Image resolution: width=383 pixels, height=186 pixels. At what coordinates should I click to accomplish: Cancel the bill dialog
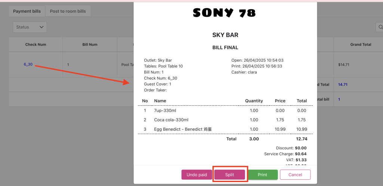[x=295, y=175]
